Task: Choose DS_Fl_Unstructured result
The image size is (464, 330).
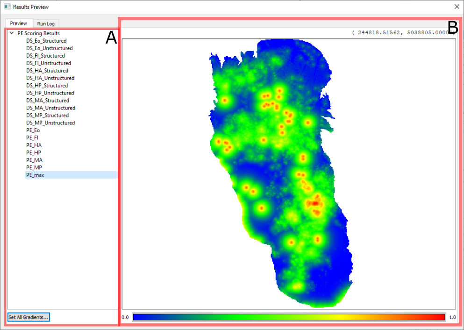Action: click(x=49, y=63)
